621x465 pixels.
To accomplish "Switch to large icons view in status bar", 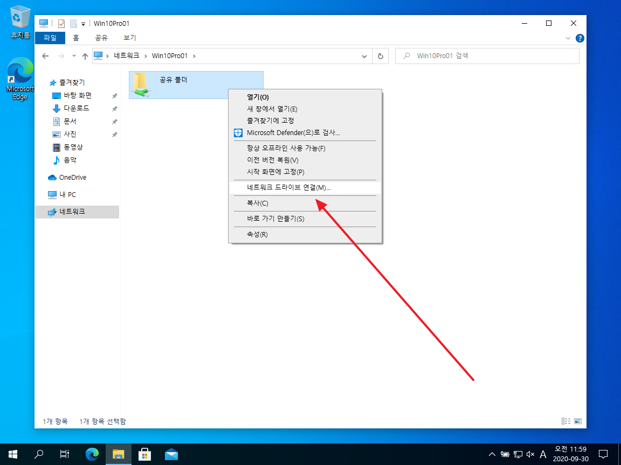I will coord(578,421).
